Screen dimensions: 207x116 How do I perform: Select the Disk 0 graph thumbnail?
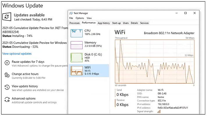77,58
